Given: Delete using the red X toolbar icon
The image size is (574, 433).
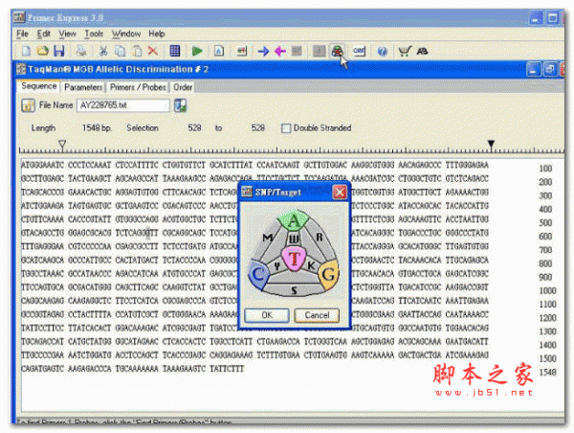Looking at the screenshot, I should click(x=153, y=51).
